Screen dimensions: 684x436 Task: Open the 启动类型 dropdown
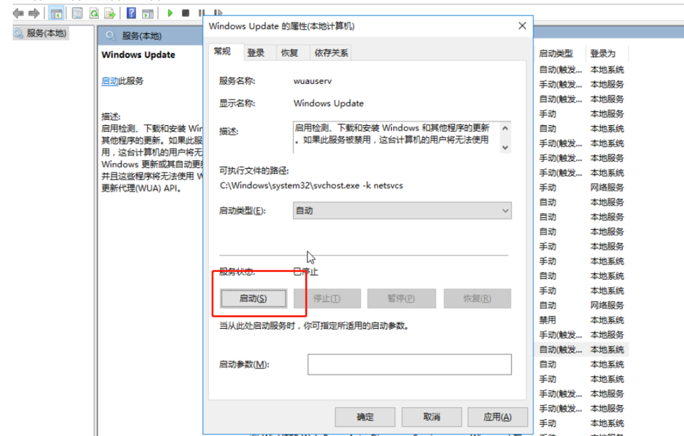coord(402,211)
